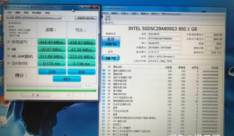This screenshot has width=234, height=136.
Task: Click the status icon for attribute AA
Action: [104, 80]
